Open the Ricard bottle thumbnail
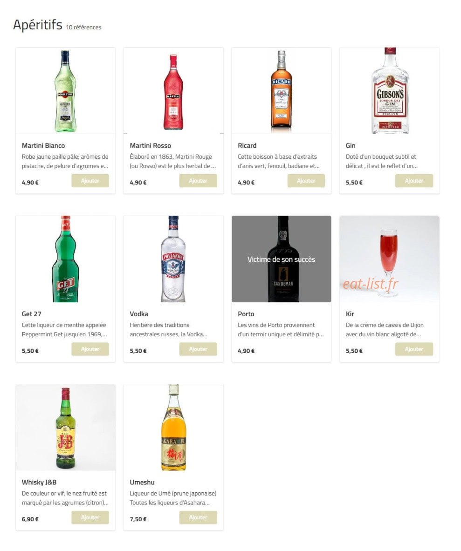 282,91
